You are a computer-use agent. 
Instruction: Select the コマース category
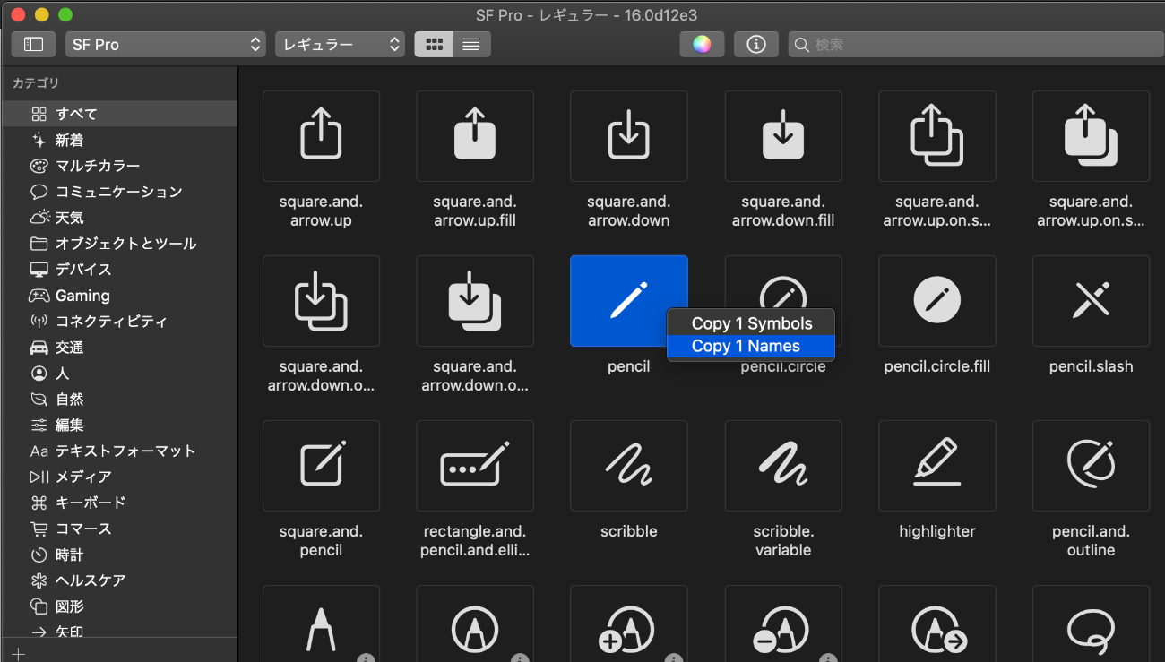point(119,529)
